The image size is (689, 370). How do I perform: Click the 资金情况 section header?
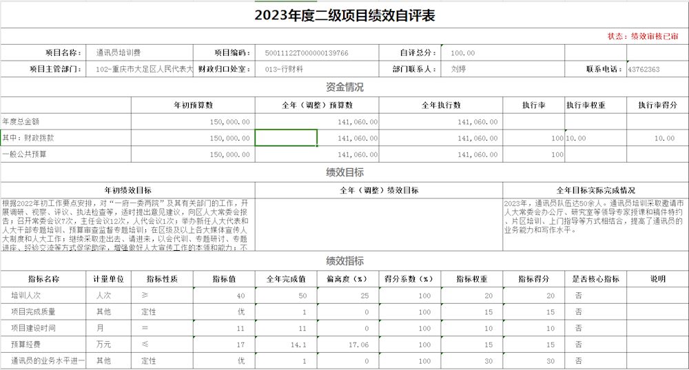[344, 88]
